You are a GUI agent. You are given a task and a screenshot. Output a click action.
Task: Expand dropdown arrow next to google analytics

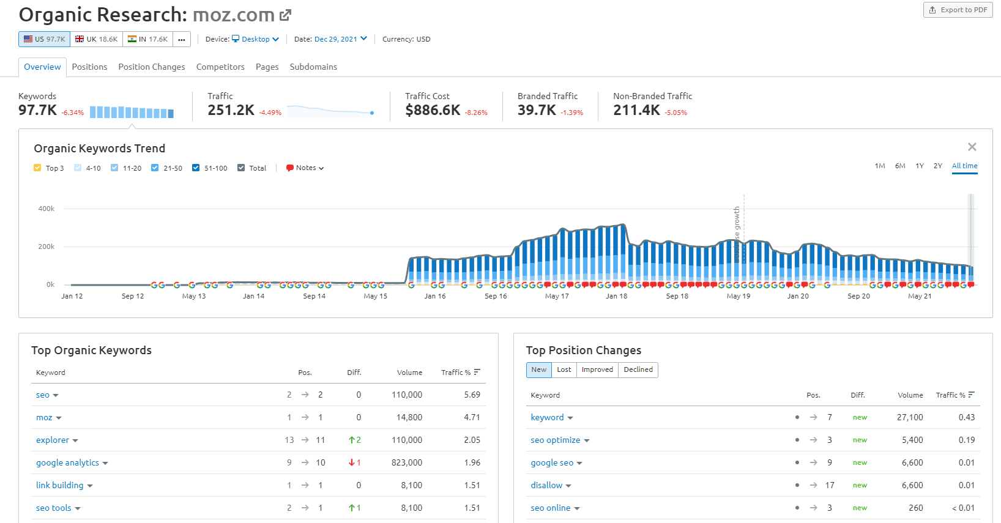pos(105,464)
